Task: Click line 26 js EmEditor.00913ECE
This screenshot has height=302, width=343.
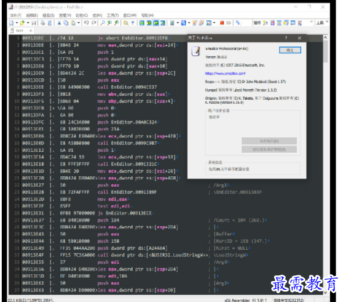Action: tap(126, 213)
